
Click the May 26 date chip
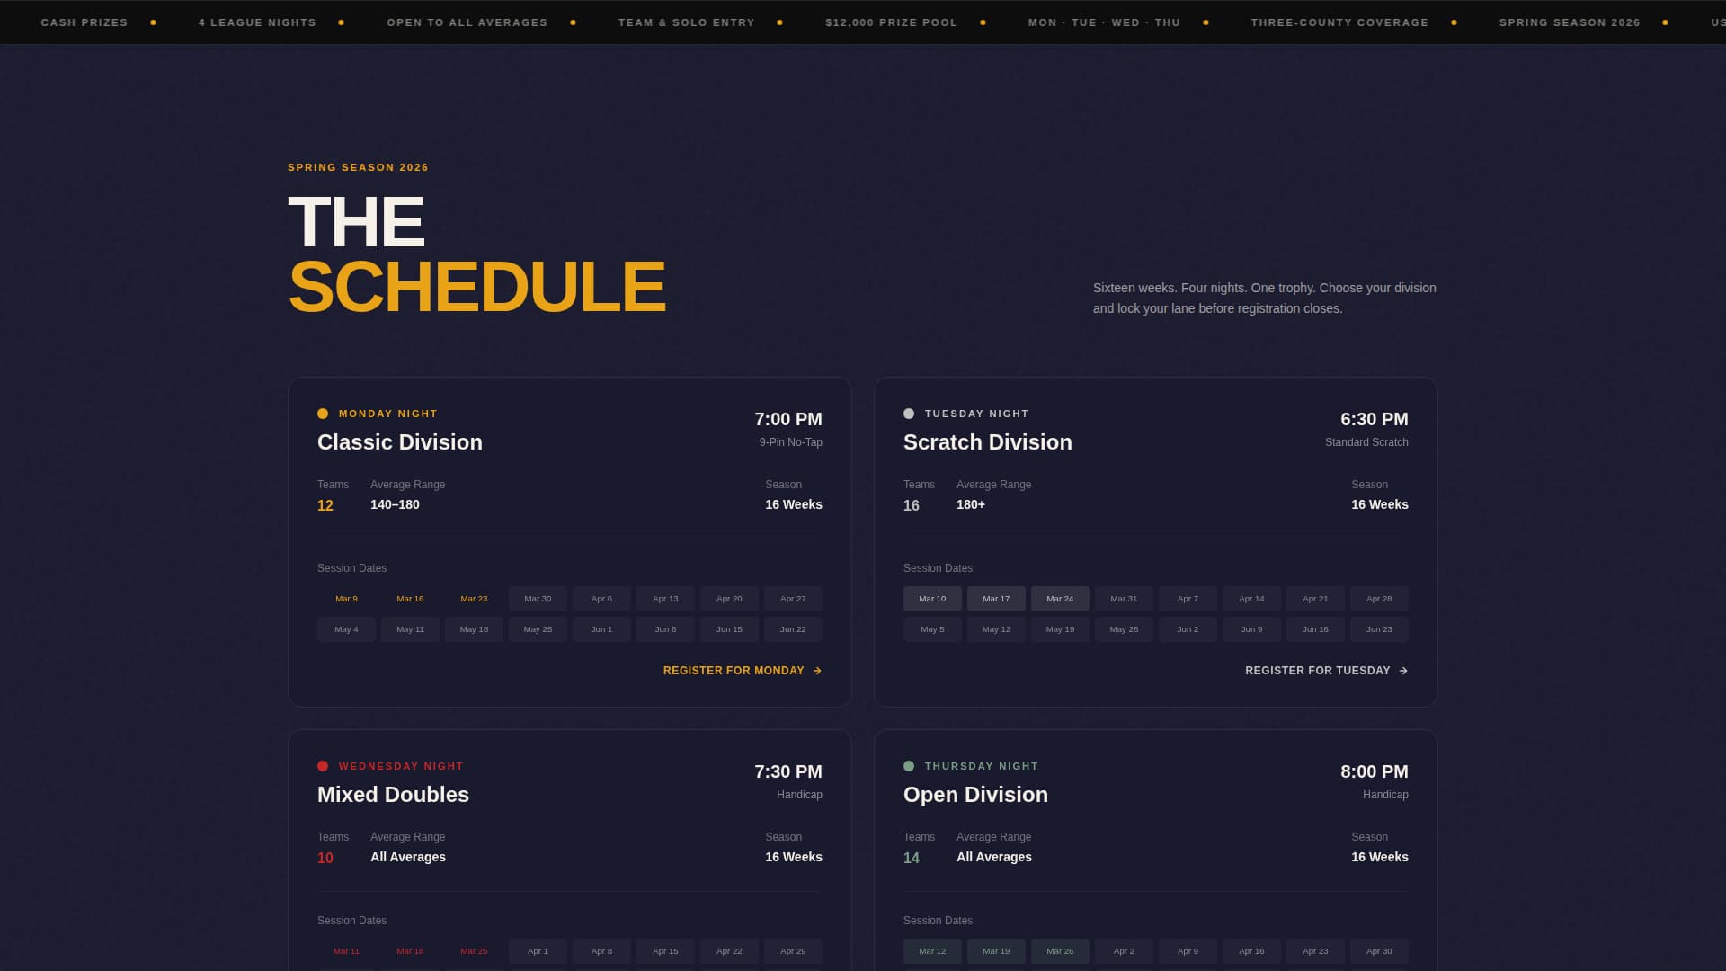point(1124,629)
